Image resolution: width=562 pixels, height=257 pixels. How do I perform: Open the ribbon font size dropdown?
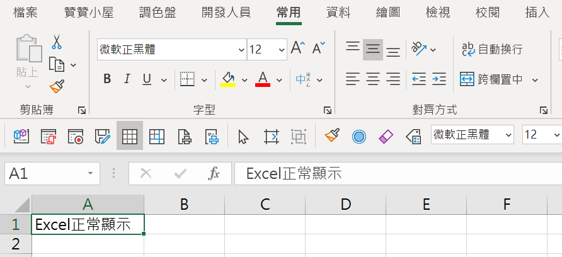282,49
